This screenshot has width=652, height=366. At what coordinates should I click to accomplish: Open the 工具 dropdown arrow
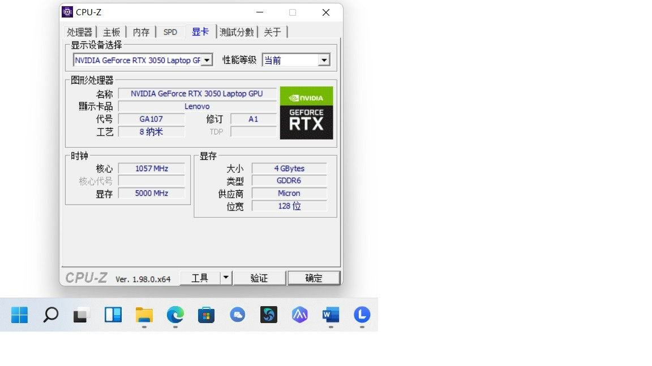pos(226,278)
